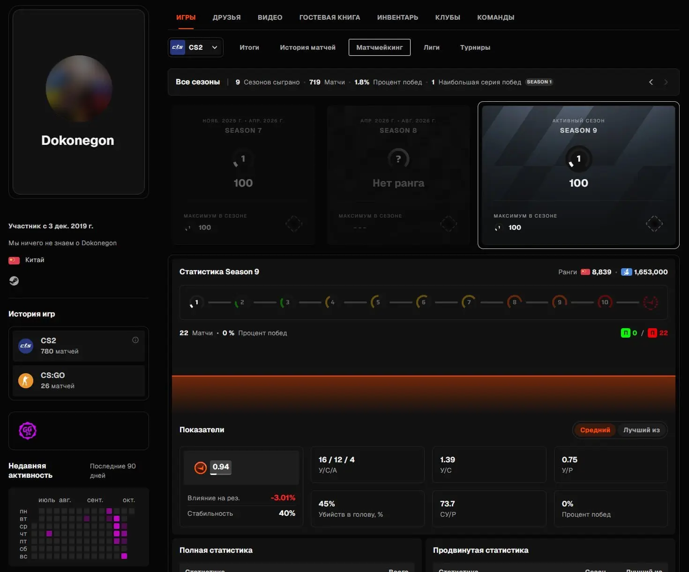Screen dimensions: 689x572
Task: Open the КЛУБЫ tab
Action: pos(448,17)
